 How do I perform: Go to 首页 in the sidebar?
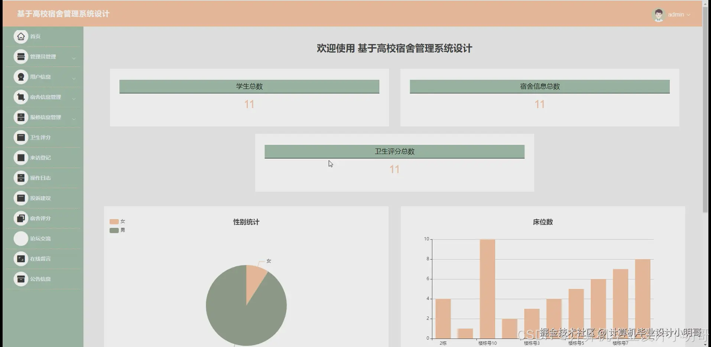point(35,36)
